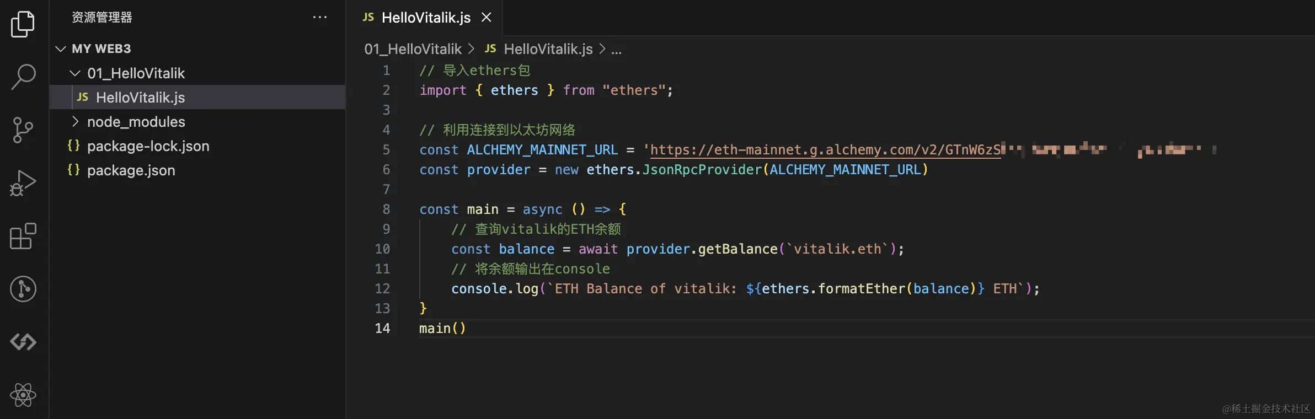Image resolution: width=1315 pixels, height=419 pixels.
Task: Open the Source Control branch icon
Action: click(x=23, y=130)
